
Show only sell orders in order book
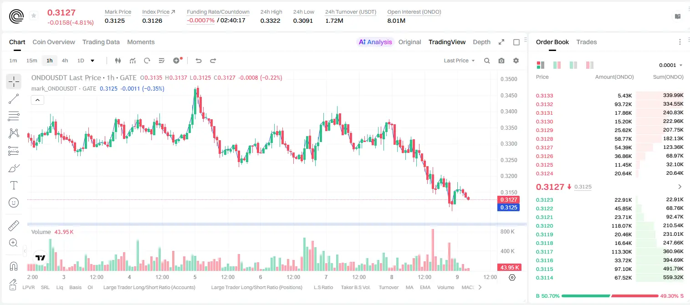(x=589, y=65)
